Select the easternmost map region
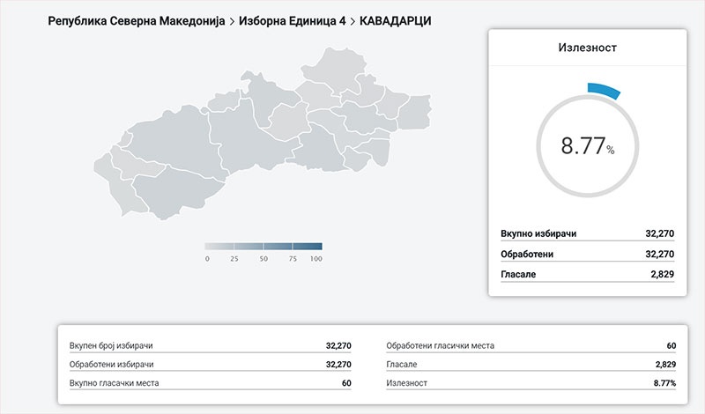Image resolution: width=705 pixels, height=414 pixels. 416,113
